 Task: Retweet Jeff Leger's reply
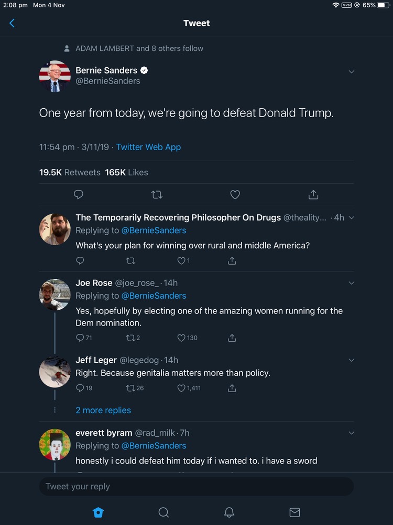tap(131, 388)
